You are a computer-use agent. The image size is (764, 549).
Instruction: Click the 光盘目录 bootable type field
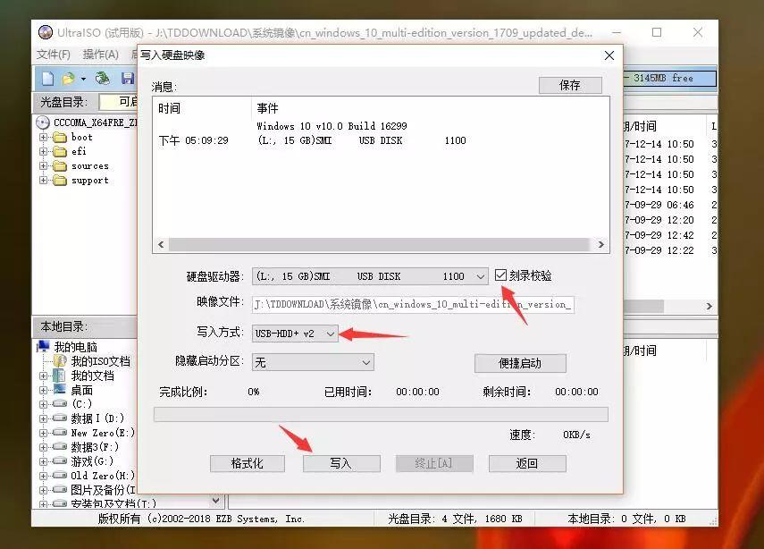119,101
